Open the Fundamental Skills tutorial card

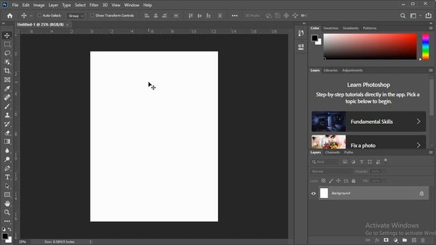point(369,121)
